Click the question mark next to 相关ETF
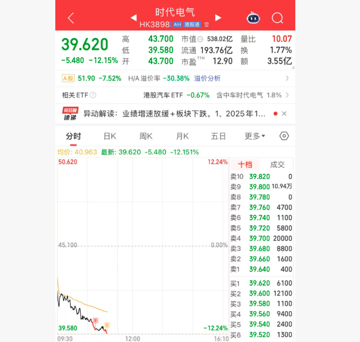 coord(93,95)
